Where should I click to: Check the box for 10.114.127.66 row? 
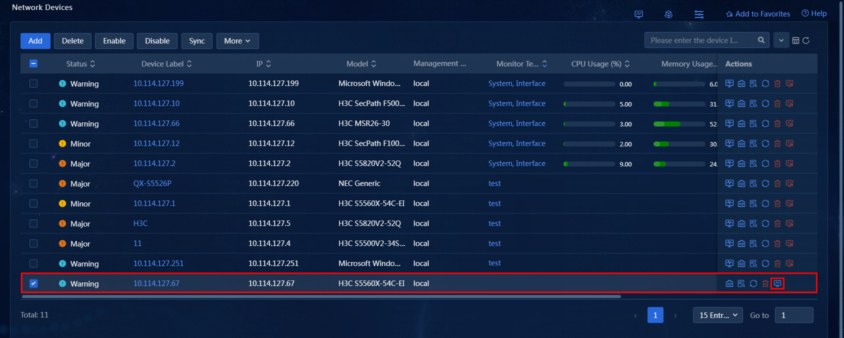[33, 123]
